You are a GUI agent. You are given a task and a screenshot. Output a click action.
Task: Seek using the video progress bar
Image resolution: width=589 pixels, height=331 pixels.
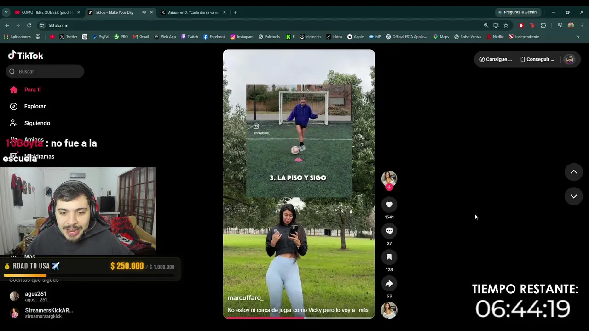(299, 317)
